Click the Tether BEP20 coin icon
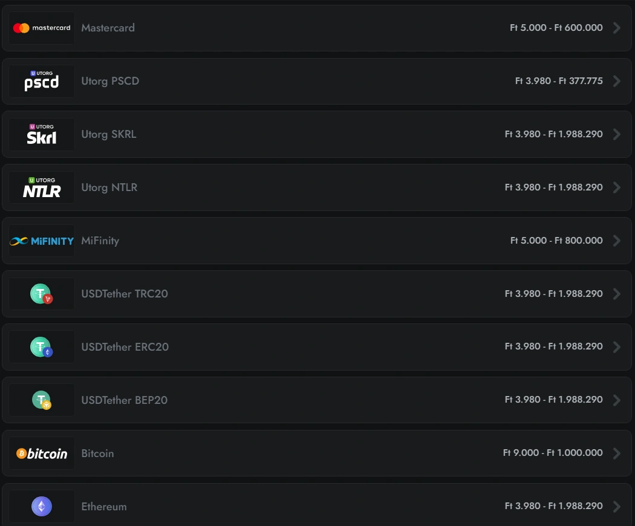Viewport: 635px width, 526px height. tap(41, 400)
